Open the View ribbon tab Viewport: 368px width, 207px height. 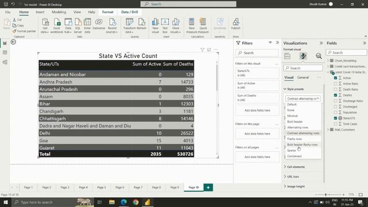coord(77,12)
